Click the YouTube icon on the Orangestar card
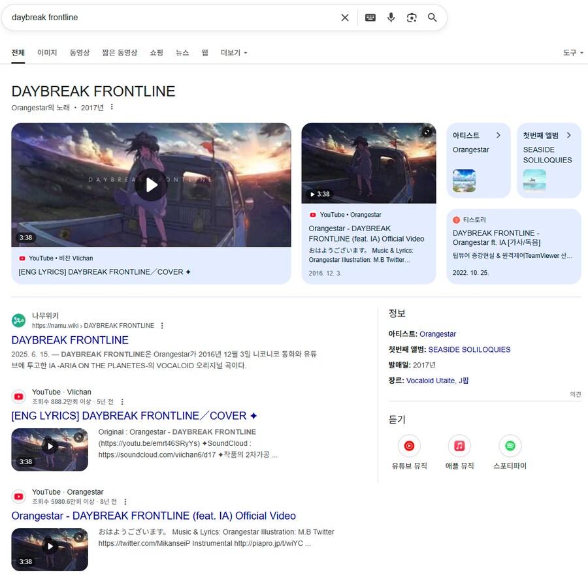This screenshot has height=581, width=588. coord(312,215)
